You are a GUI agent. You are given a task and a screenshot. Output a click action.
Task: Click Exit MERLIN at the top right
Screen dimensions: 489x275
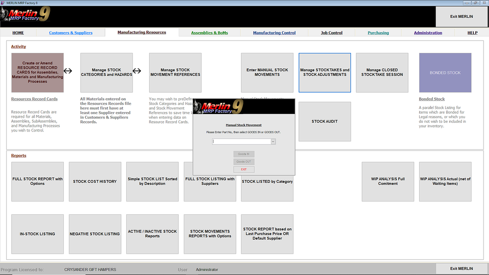[x=461, y=17]
